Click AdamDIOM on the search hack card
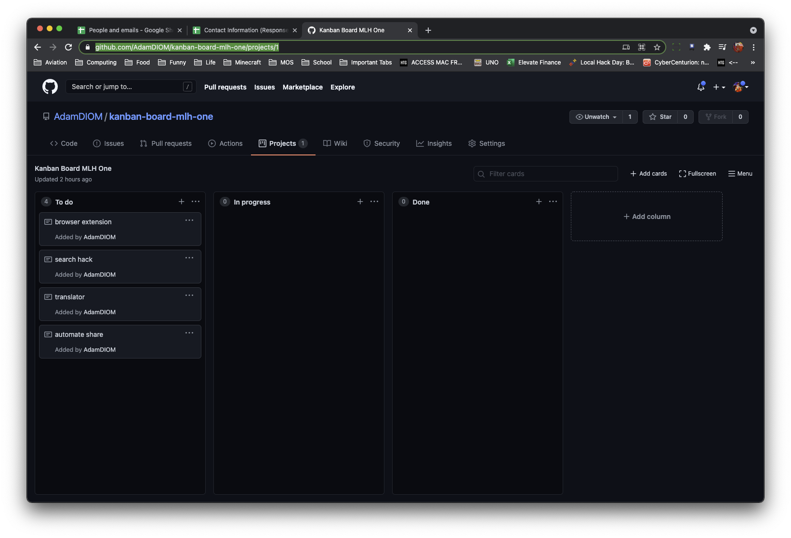The width and height of the screenshot is (791, 538). click(x=100, y=275)
